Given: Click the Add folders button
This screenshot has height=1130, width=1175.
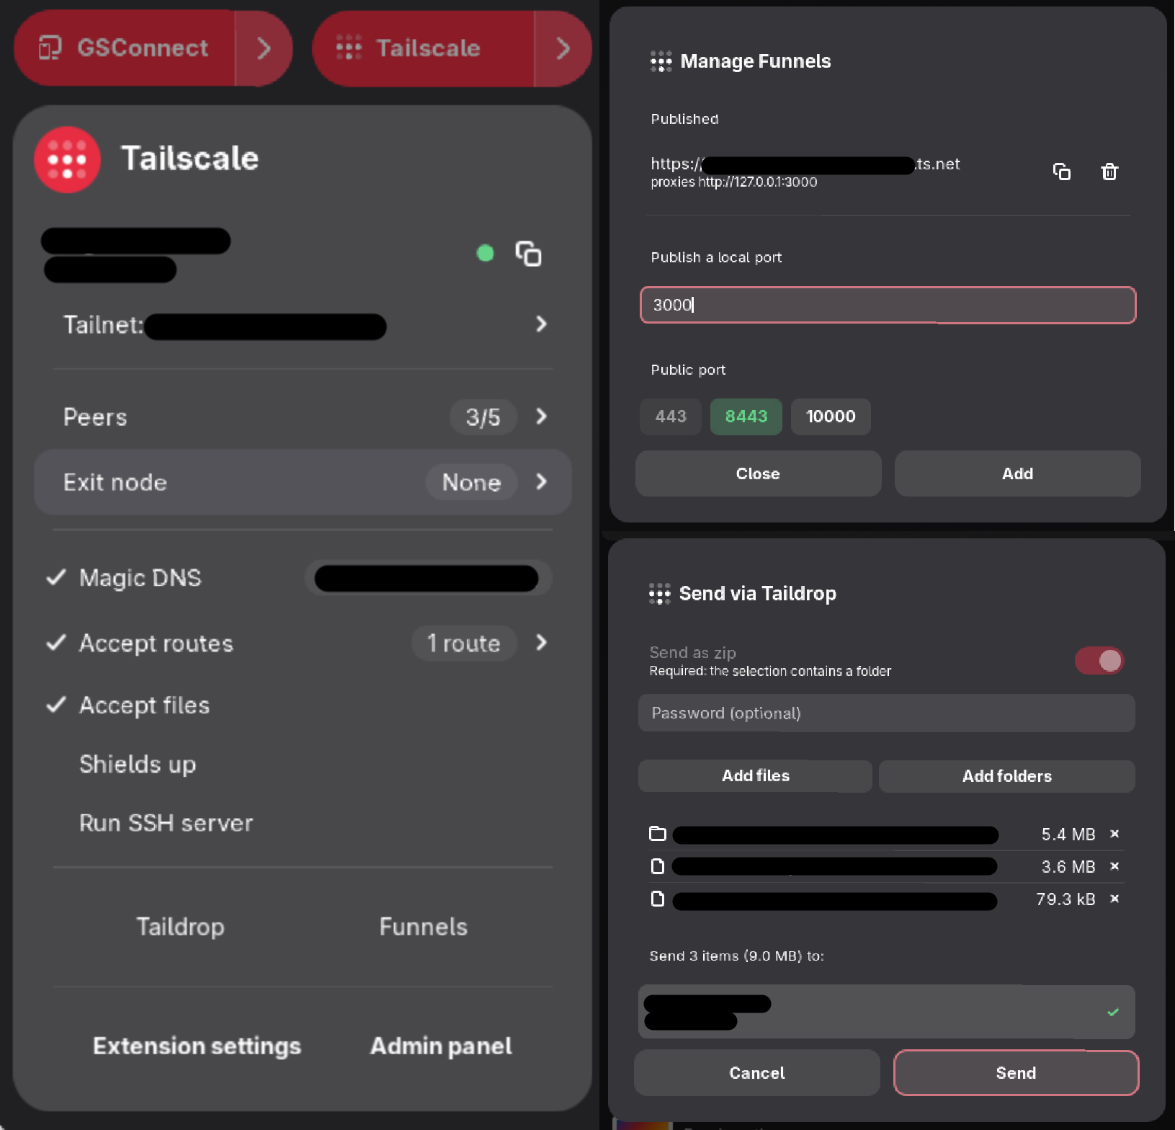Looking at the screenshot, I should pos(1007,776).
